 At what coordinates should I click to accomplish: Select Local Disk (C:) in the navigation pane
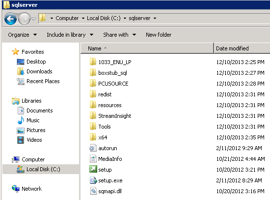[41, 169]
